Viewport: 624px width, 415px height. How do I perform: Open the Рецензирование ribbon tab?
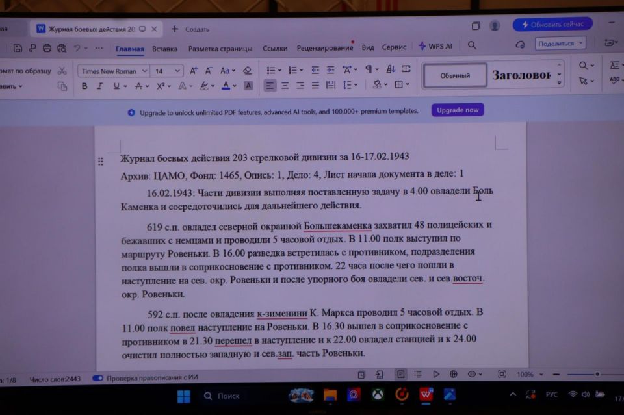pyautogui.click(x=325, y=48)
